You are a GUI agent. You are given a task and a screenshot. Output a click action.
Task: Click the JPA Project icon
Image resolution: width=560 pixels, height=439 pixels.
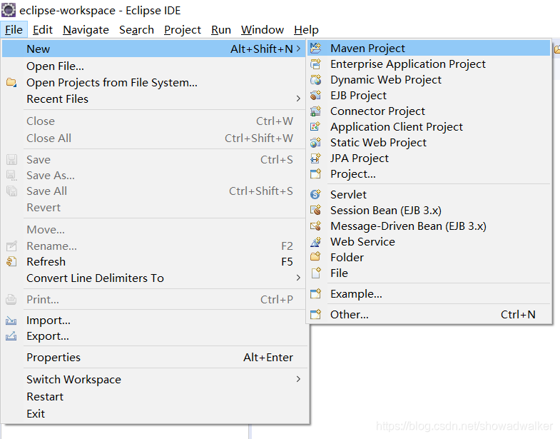(x=316, y=158)
